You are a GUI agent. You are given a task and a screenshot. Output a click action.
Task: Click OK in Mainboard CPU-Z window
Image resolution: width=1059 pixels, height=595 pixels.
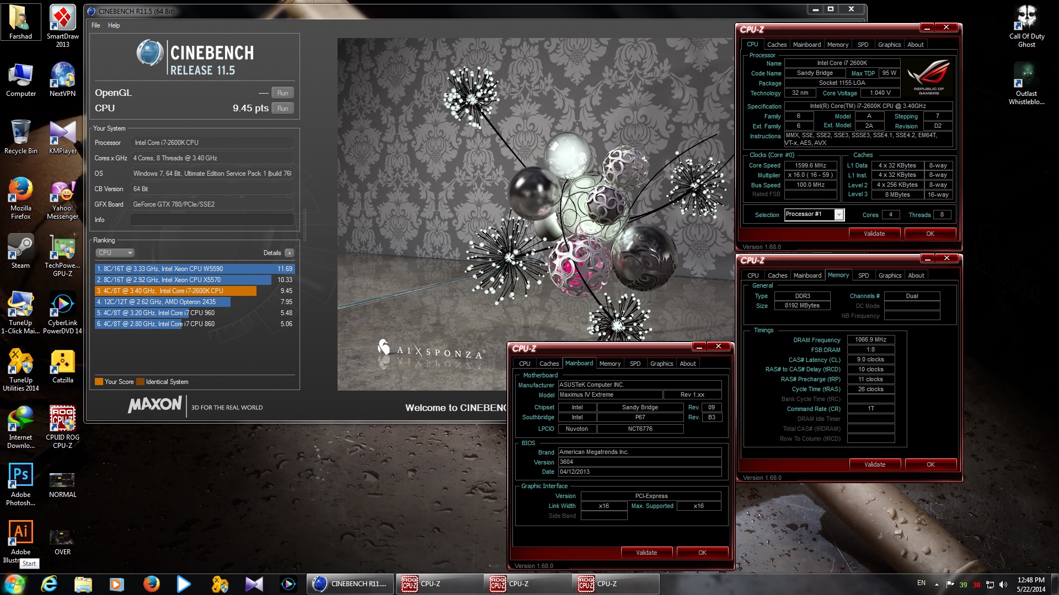pyautogui.click(x=702, y=553)
